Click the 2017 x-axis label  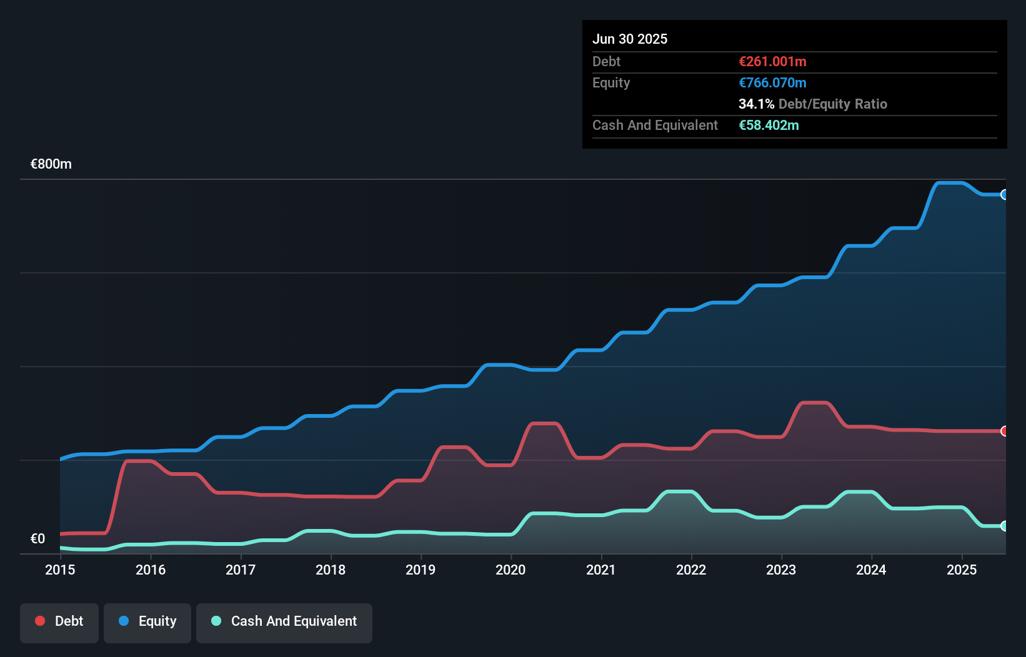241,570
